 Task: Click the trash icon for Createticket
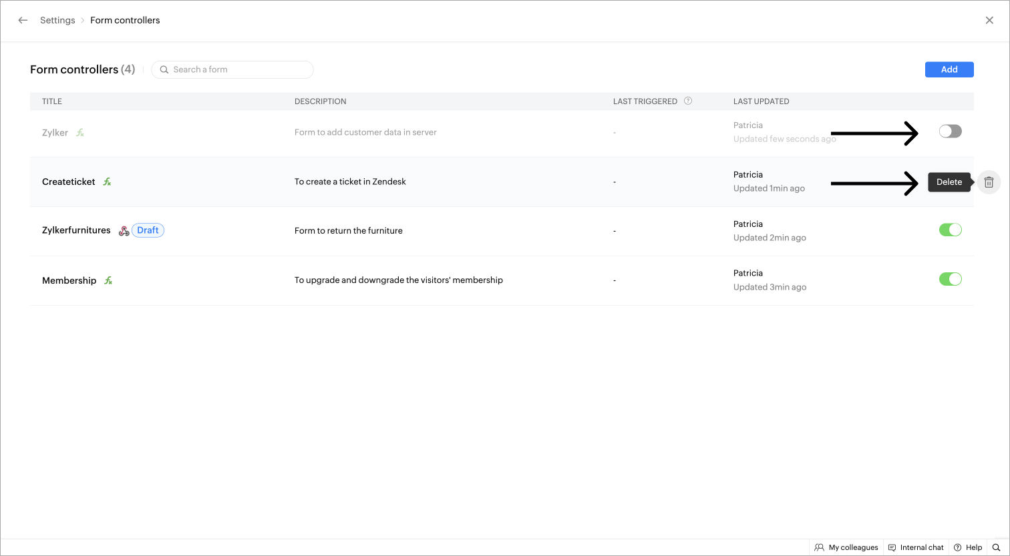(989, 182)
